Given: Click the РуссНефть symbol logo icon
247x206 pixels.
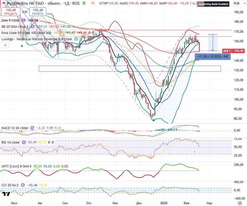Looking at the screenshot, I should (x=4, y=3).
